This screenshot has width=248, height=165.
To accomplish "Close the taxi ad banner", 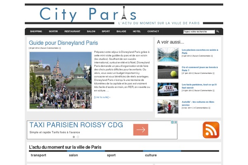I will [176, 122].
